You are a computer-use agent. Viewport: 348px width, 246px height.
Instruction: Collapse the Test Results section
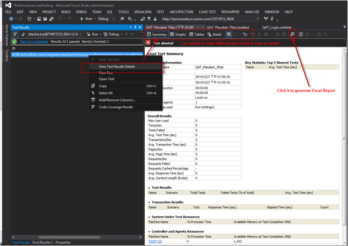coord(150,187)
